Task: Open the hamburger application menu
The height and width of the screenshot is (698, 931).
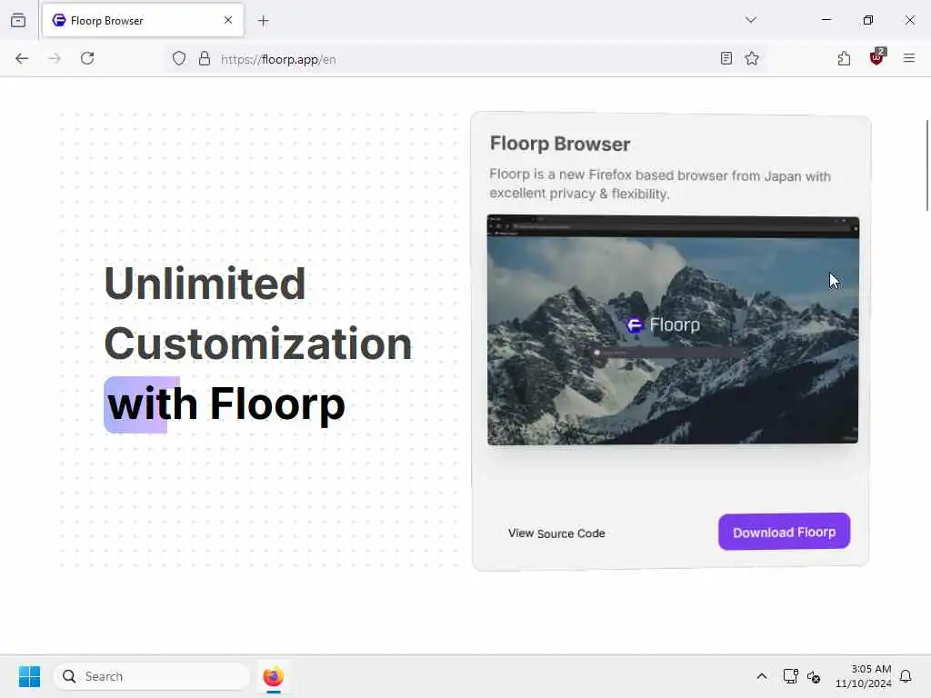Action: 909,58
